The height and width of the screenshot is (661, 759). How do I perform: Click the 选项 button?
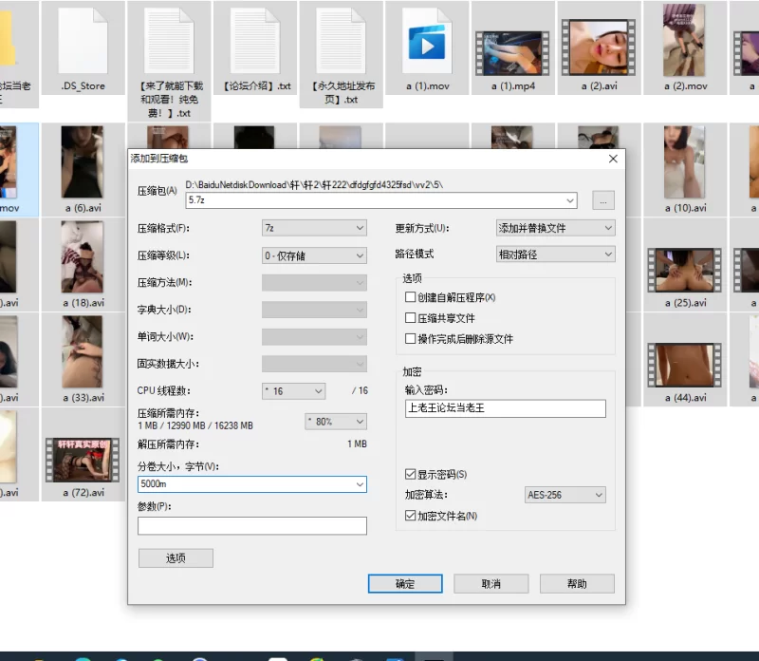tap(176, 558)
